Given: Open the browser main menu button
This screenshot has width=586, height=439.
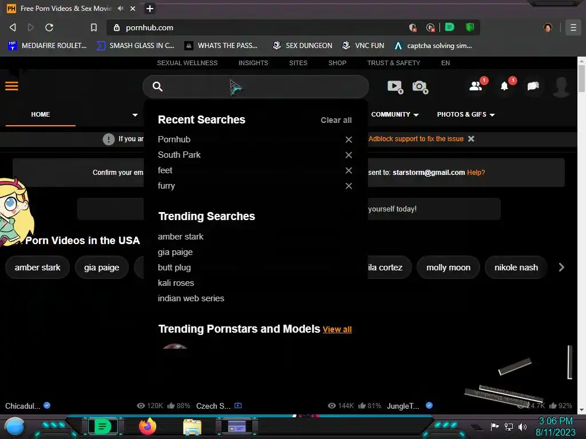Looking at the screenshot, I should coord(573,27).
